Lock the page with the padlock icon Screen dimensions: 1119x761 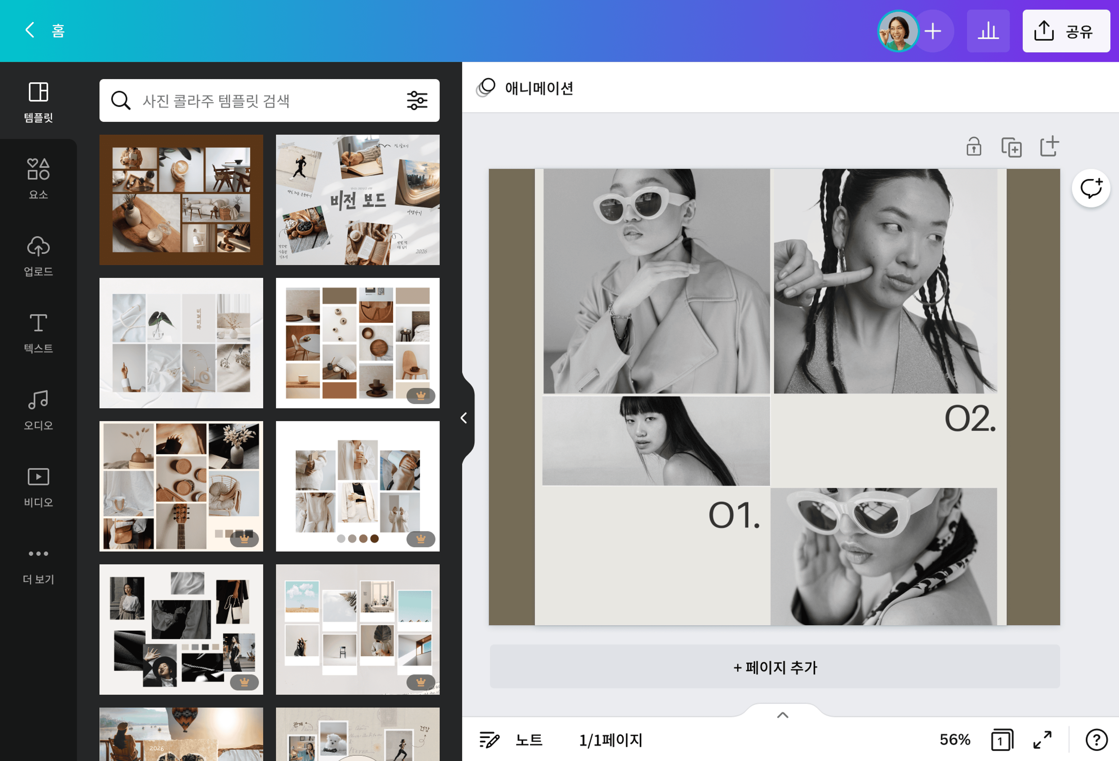(x=974, y=147)
